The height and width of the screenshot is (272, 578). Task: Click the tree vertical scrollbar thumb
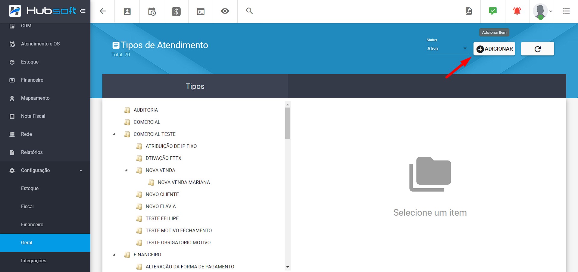click(288, 123)
